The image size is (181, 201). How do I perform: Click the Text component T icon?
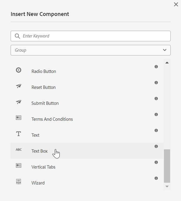tap(19, 134)
